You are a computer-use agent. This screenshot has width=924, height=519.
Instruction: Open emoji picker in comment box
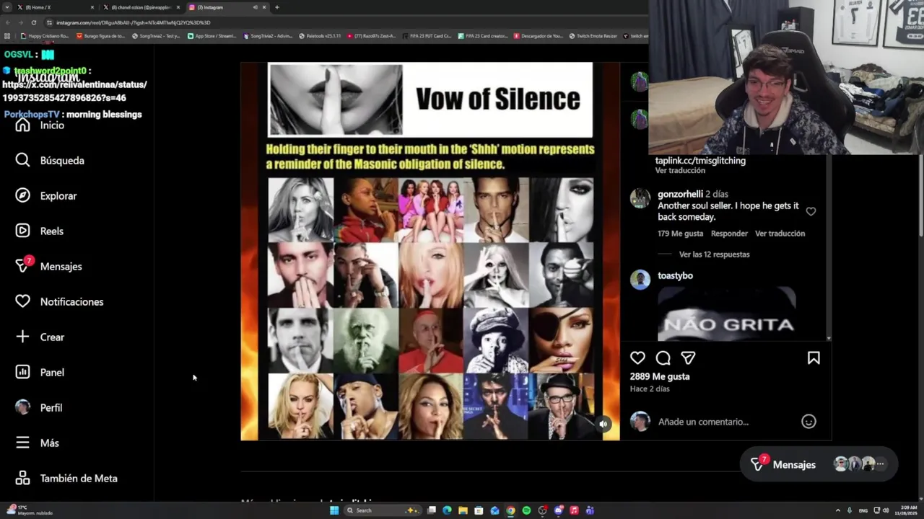coord(808,422)
